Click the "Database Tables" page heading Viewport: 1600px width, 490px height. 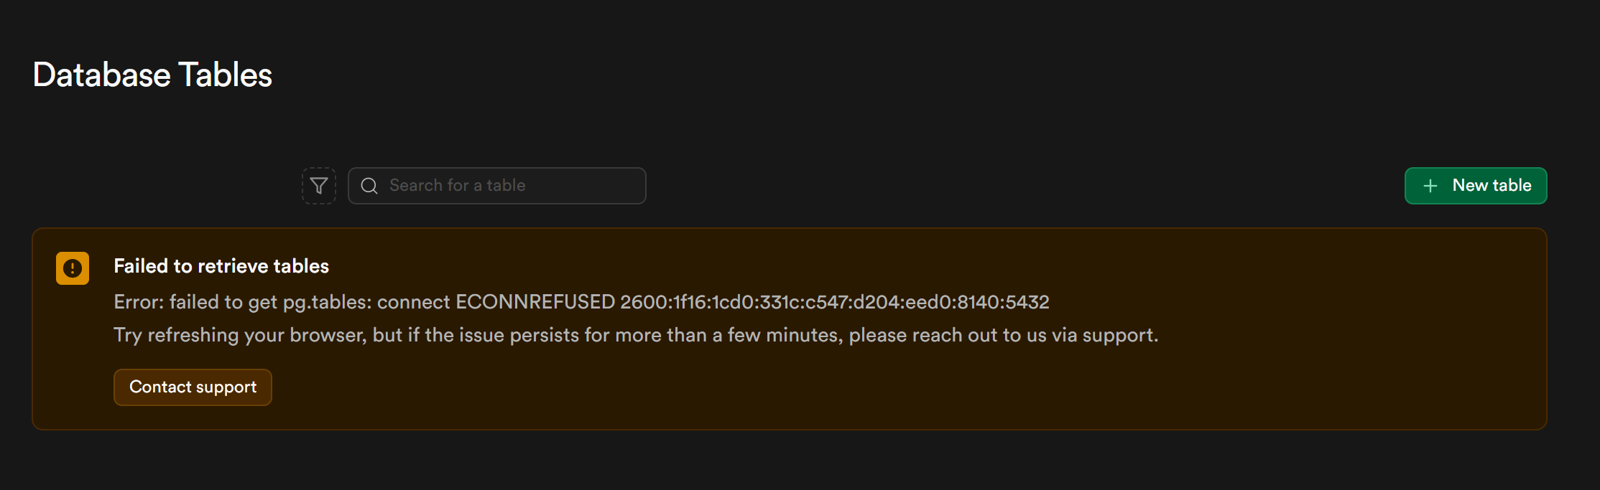[152, 75]
